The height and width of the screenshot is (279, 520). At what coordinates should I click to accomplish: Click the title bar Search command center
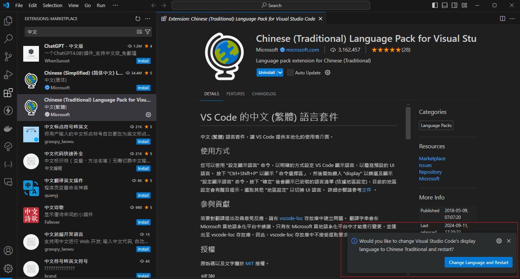point(270,5)
